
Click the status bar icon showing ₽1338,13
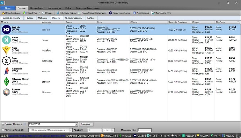point(224,136)
